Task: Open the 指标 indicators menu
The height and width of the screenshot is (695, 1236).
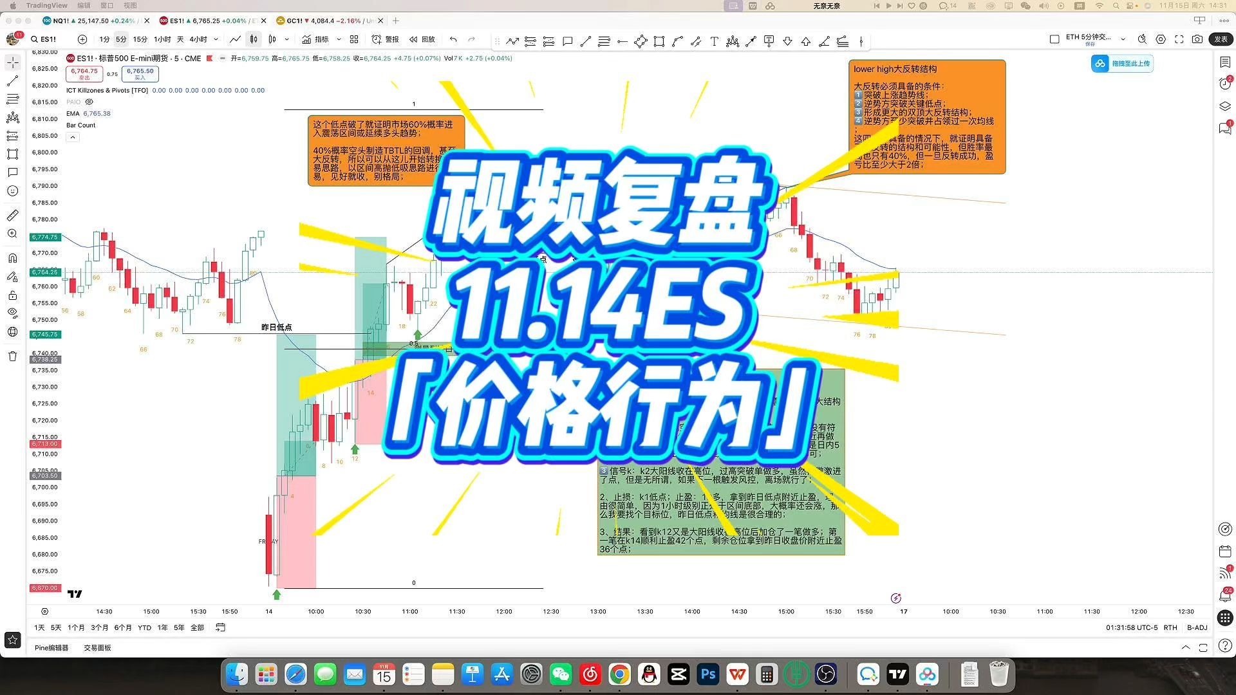Action: pos(315,40)
